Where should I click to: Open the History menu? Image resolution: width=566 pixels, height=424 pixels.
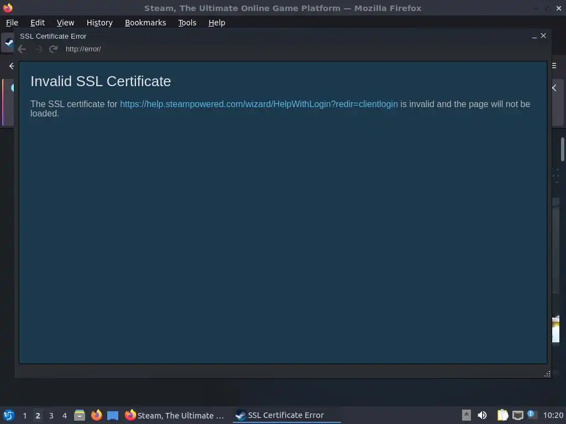pyautogui.click(x=99, y=23)
